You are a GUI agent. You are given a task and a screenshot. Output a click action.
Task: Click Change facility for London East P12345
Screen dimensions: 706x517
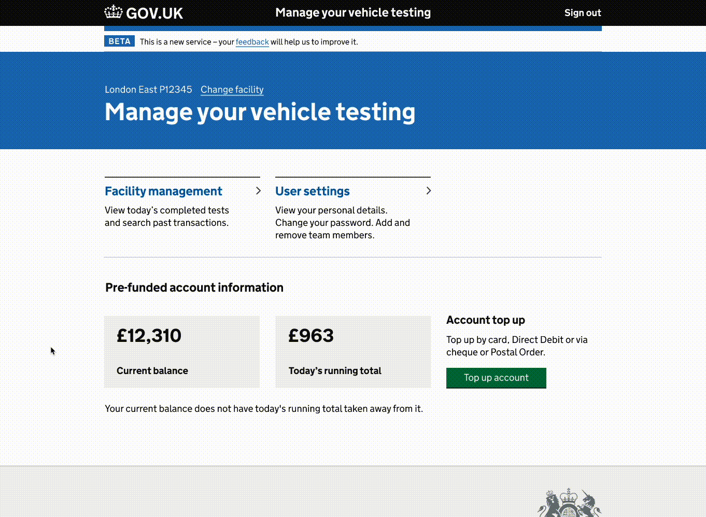click(x=232, y=90)
